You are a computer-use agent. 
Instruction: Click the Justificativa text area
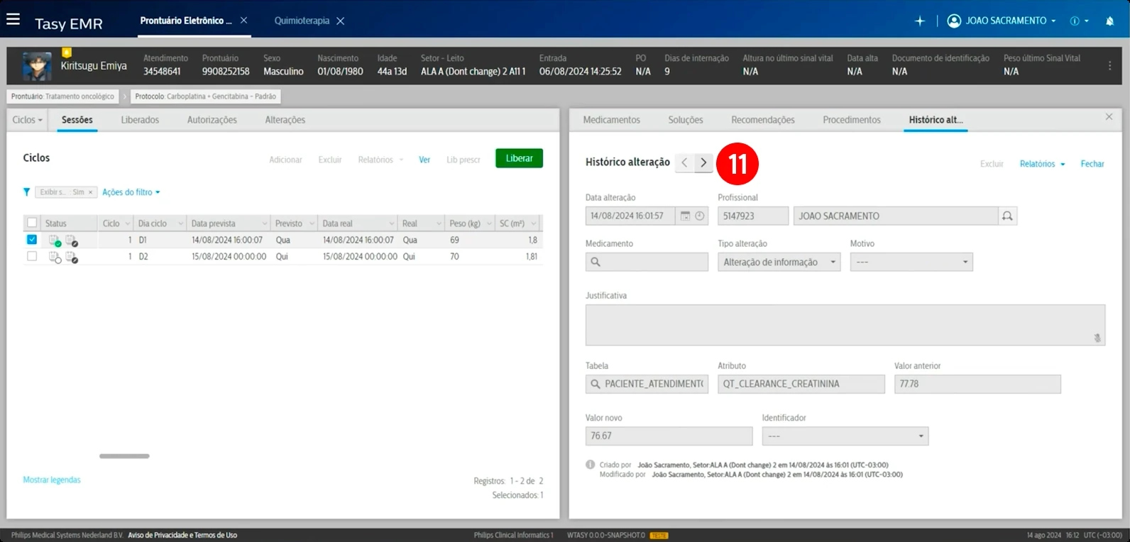(x=845, y=325)
